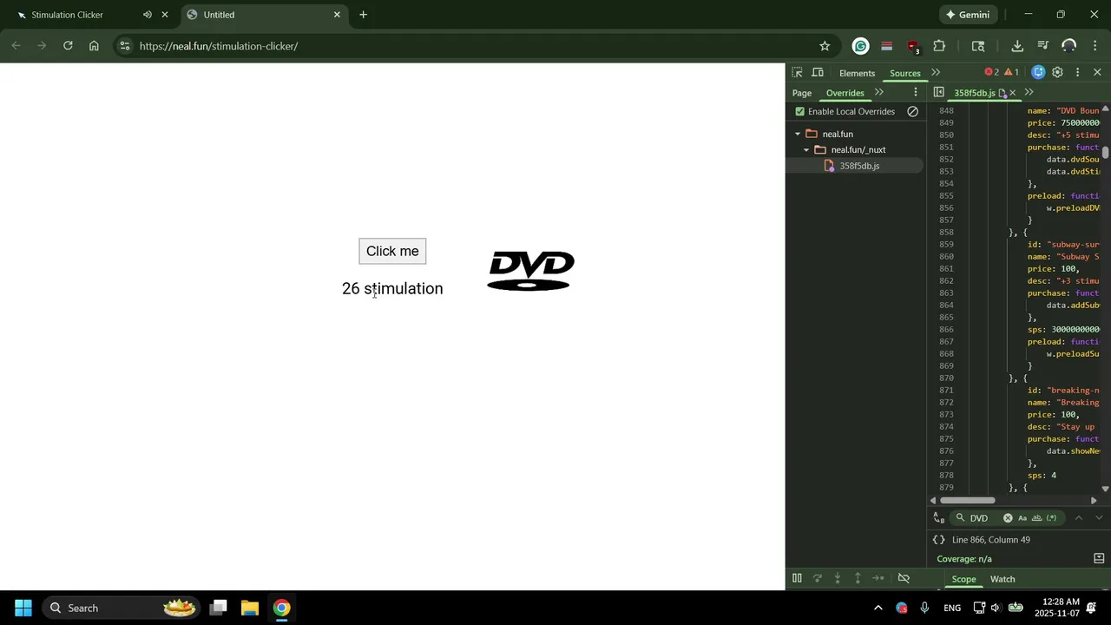Click the yellow warnings count indicator
Viewport: 1111px width, 625px height.
(1011, 73)
